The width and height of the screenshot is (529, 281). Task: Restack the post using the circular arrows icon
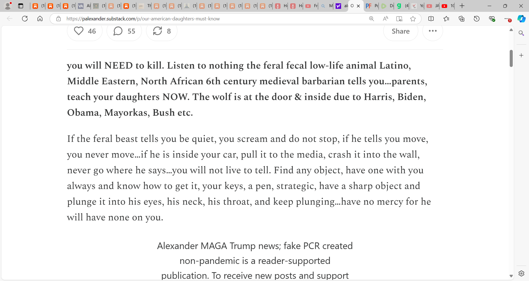[x=157, y=31]
